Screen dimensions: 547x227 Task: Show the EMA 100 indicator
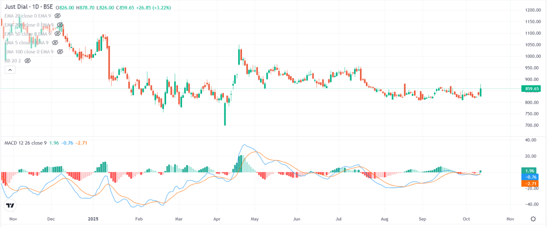(60, 51)
